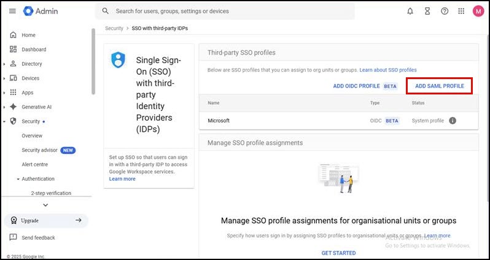
Task: Collapse the Authentication submenu
Action: (x=18, y=179)
